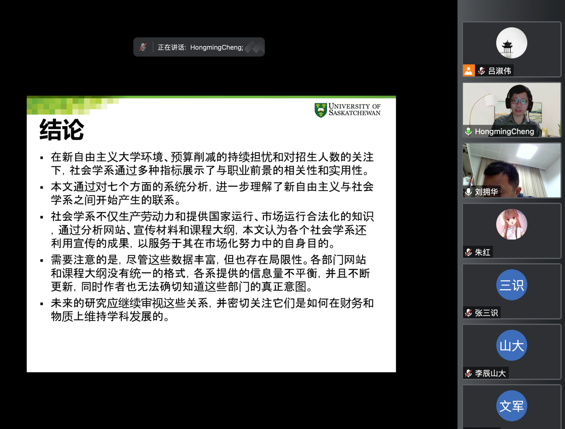Click the blue 三识 avatar circle
The width and height of the screenshot is (565, 429).
tap(512, 285)
